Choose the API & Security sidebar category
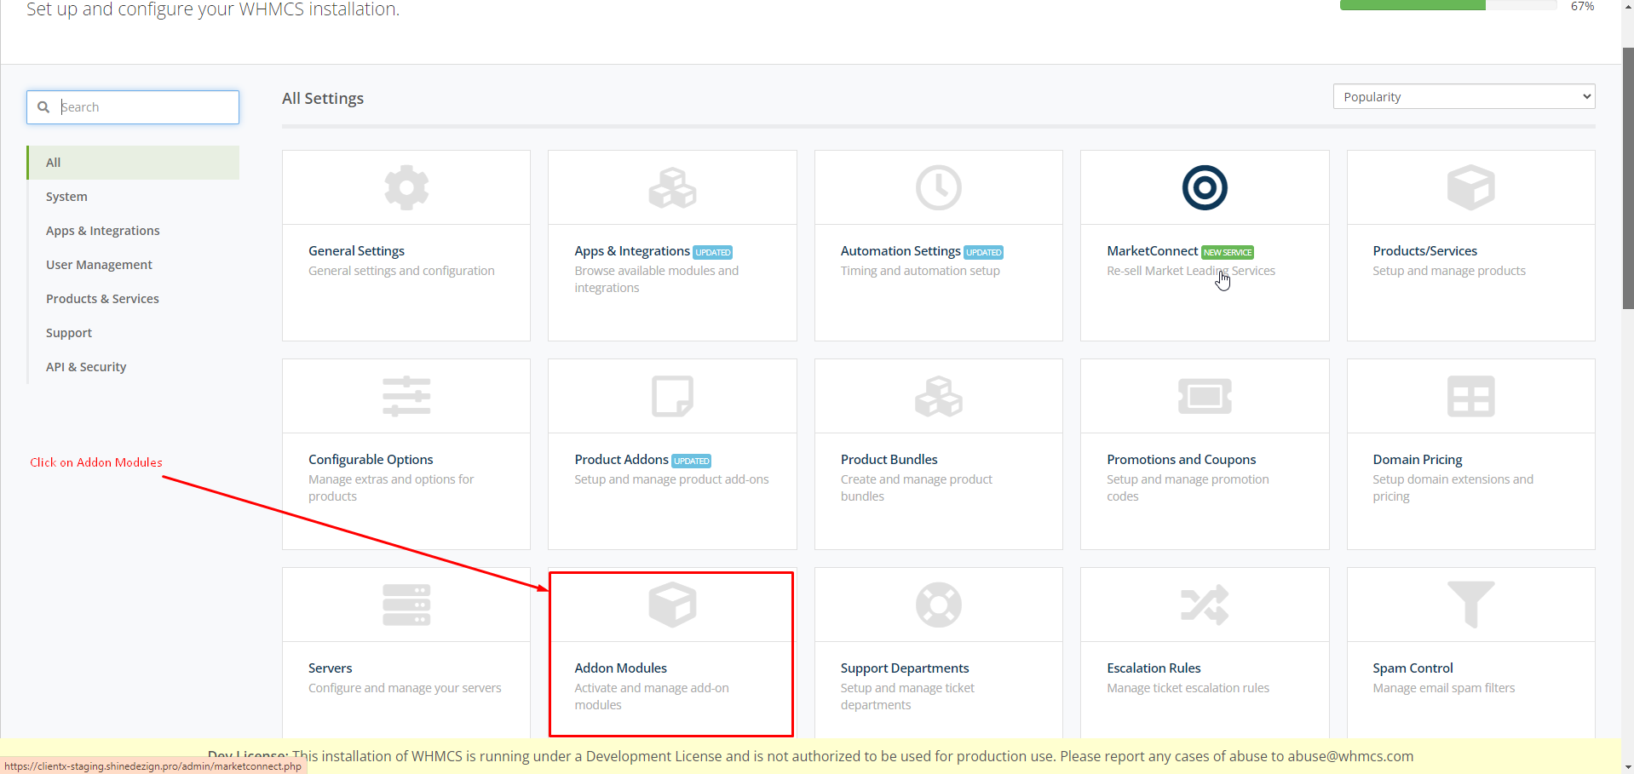This screenshot has height=774, width=1634. coord(86,367)
